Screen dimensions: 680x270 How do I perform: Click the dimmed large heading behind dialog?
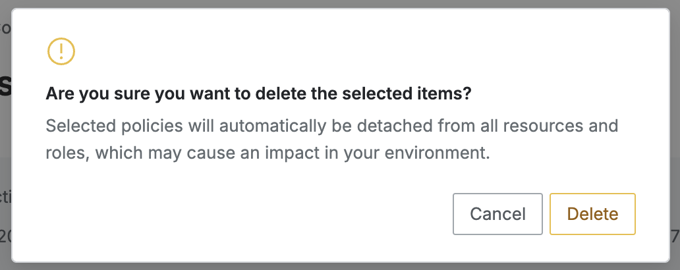click(x=5, y=86)
